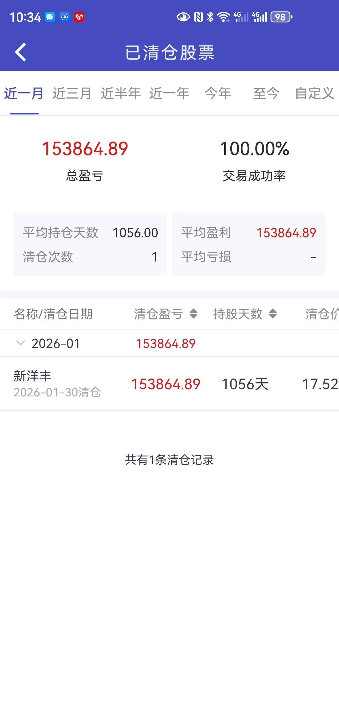Tap the eye comfort status icon
This screenshot has height=715, width=339.
pos(183,17)
